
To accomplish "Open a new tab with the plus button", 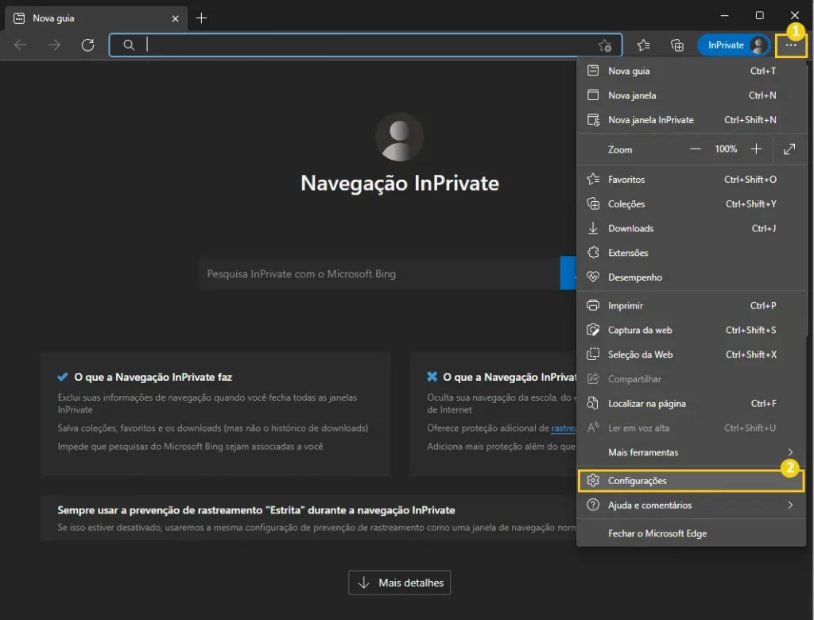I will (x=201, y=18).
